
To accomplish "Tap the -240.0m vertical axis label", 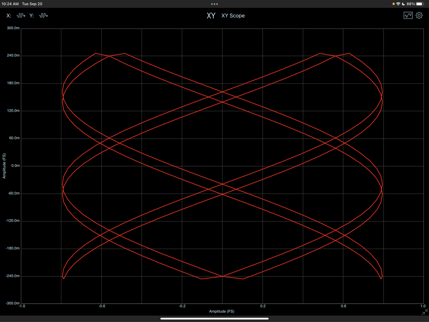I will (13, 276).
